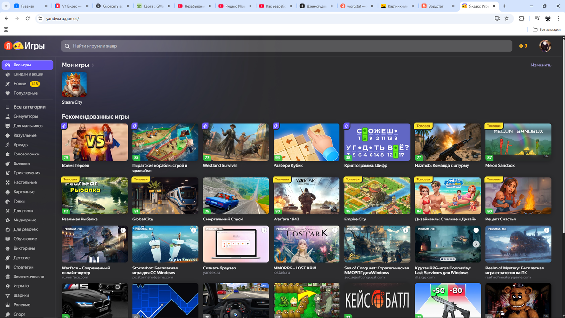
Task: Open Sea of Conquest ad link
Action: [376, 270]
